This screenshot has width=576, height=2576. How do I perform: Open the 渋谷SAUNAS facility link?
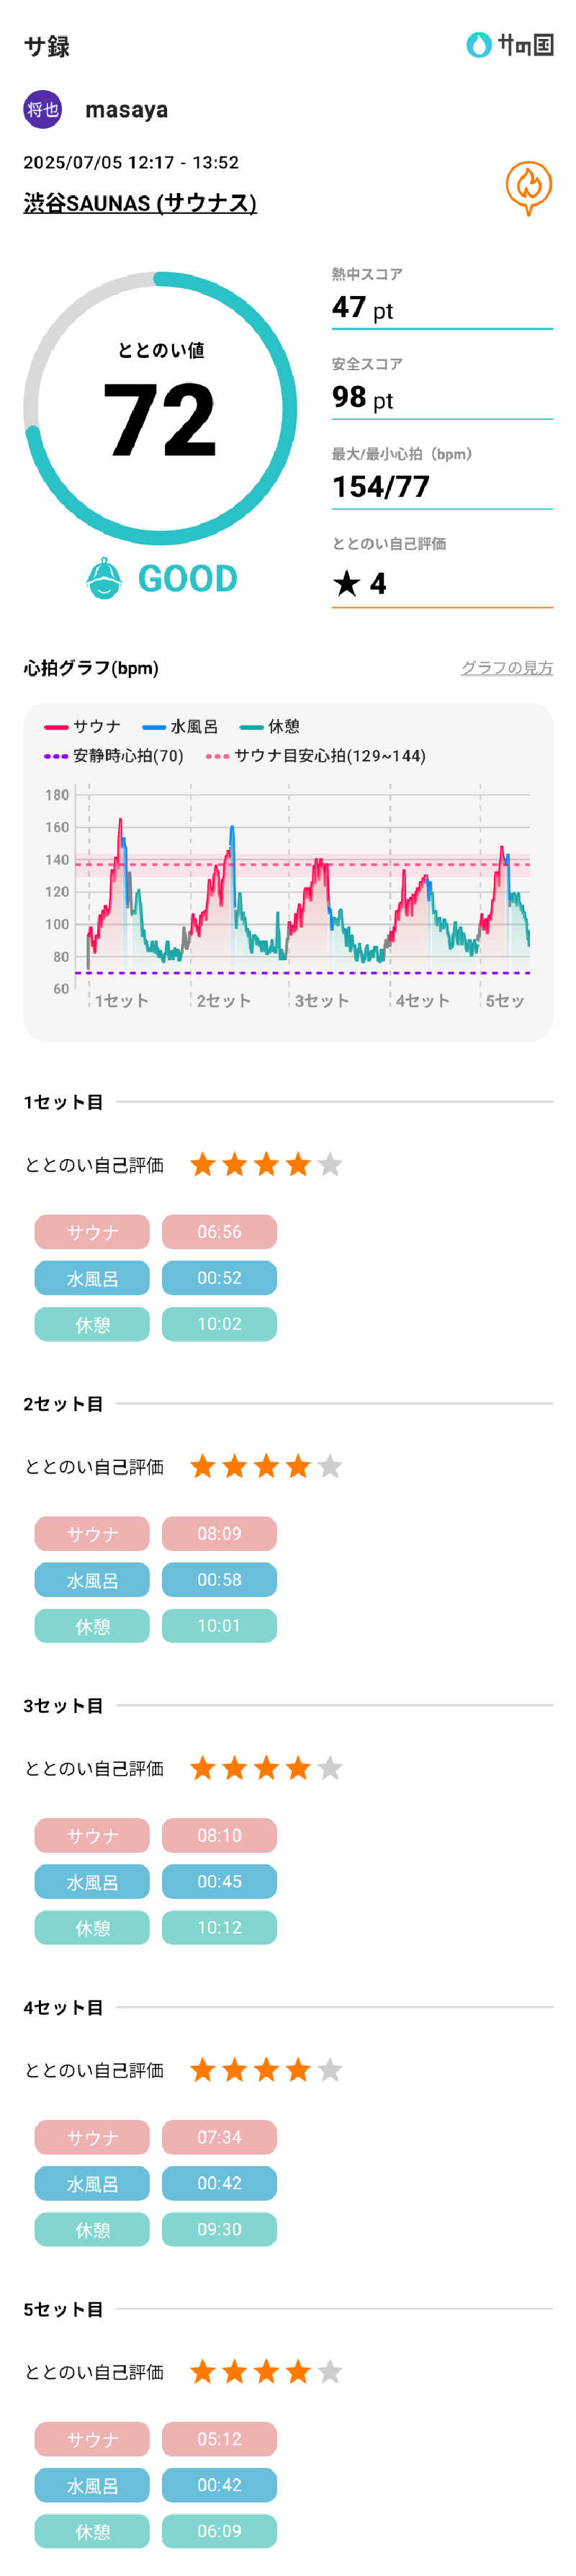[140, 203]
